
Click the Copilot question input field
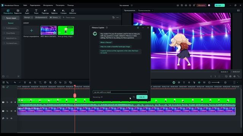(120, 92)
